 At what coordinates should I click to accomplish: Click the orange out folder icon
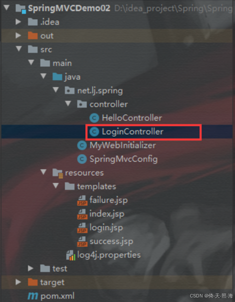pyautogui.click(x=32, y=36)
